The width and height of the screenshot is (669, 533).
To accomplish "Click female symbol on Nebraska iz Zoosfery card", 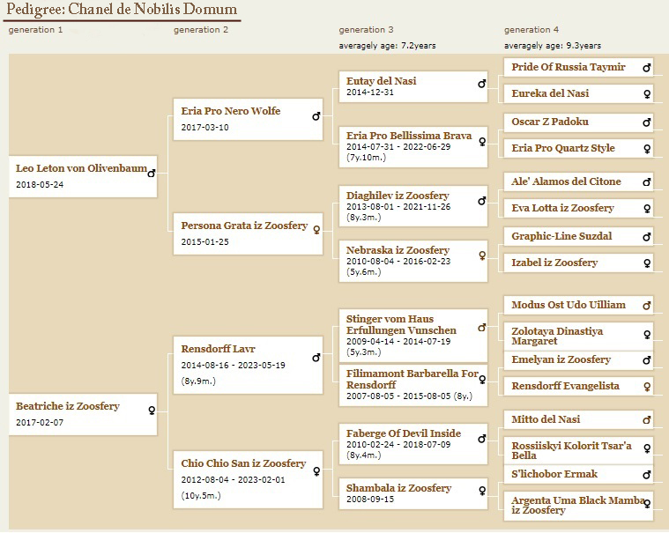I will tap(482, 255).
